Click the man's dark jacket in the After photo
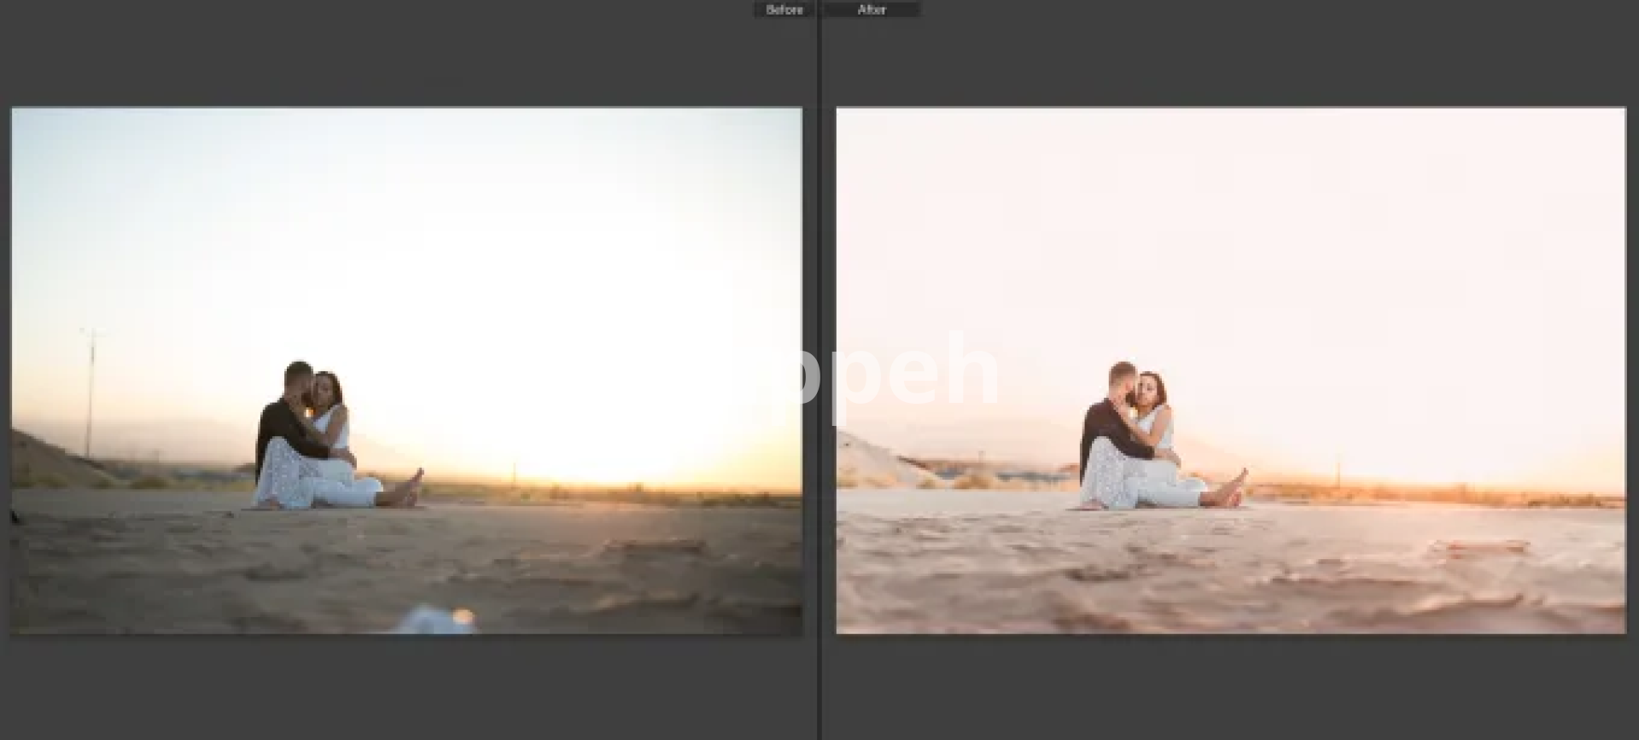Viewport: 1639px width, 740px height. (1104, 435)
